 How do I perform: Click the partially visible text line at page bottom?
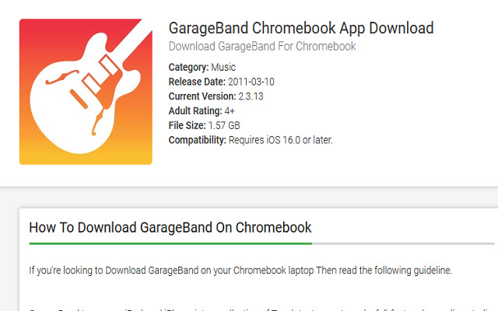point(257,309)
